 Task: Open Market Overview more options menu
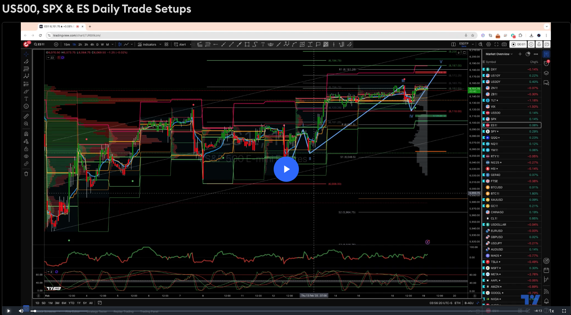pos(536,54)
